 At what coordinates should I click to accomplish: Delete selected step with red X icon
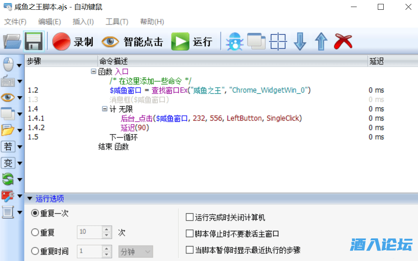[x=343, y=41]
